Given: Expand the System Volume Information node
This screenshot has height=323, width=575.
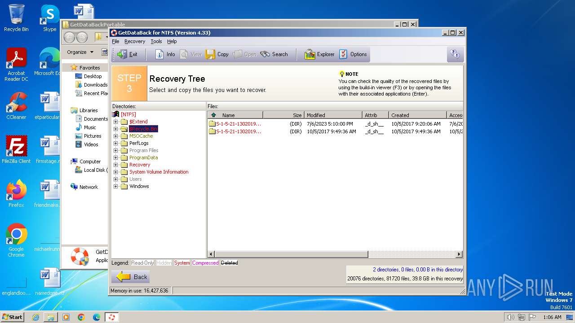Looking at the screenshot, I should [115, 172].
